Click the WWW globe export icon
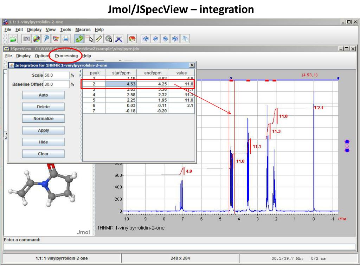 (36, 39)
